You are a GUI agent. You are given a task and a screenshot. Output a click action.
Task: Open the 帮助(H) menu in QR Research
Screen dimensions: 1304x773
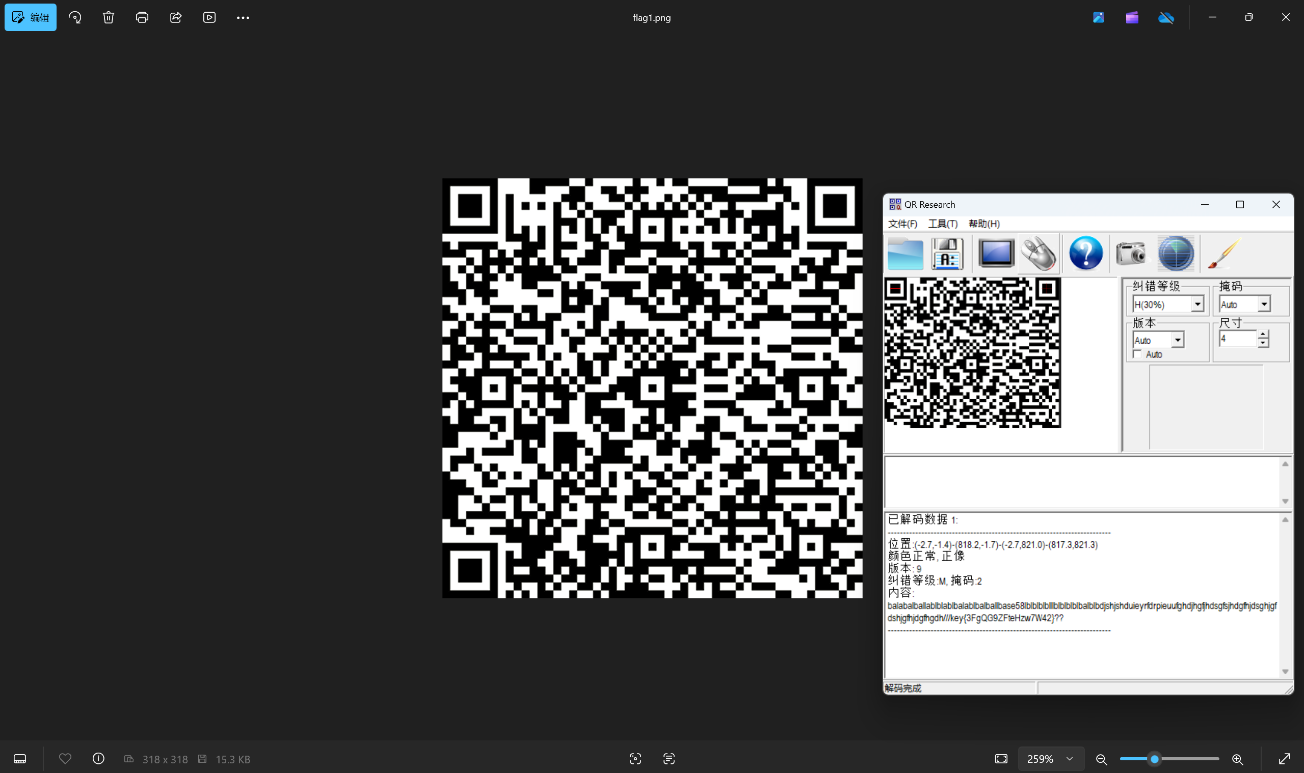(984, 224)
